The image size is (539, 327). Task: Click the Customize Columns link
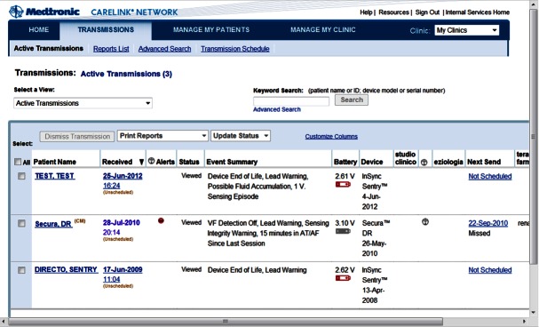coord(331,137)
